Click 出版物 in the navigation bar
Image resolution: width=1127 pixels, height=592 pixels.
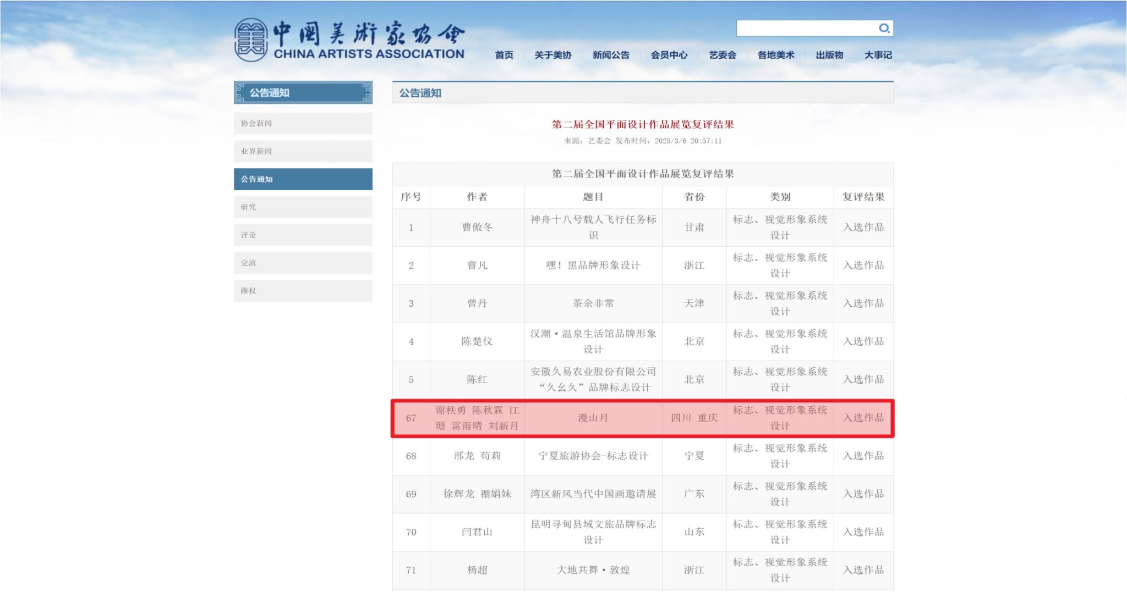(x=829, y=55)
